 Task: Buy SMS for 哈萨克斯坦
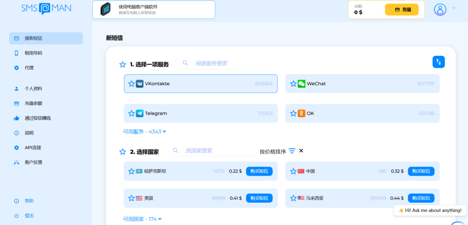pyautogui.click(x=259, y=171)
